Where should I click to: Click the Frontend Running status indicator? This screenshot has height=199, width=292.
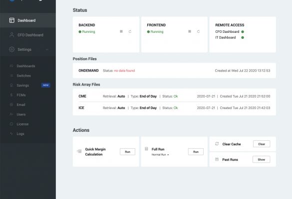(155, 32)
